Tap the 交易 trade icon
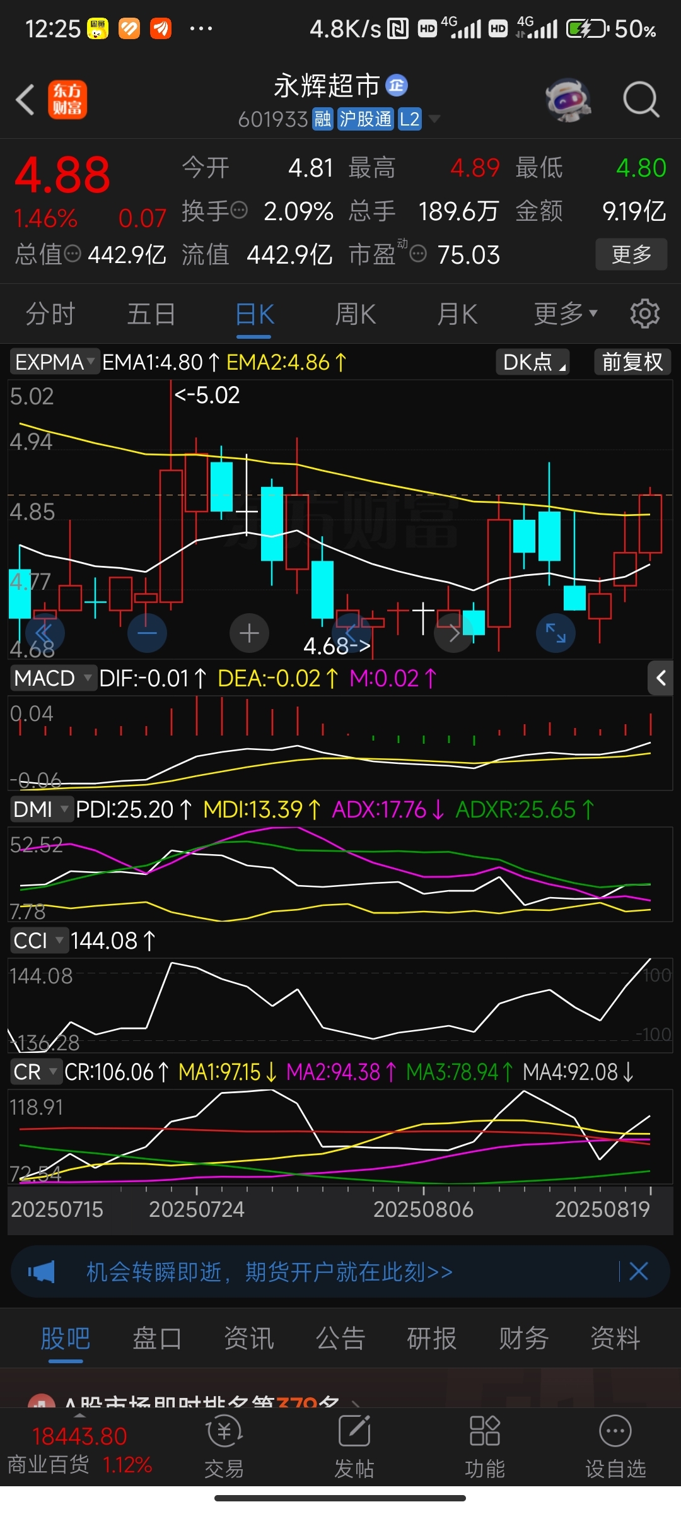Image resolution: width=681 pixels, height=1514 pixels. (x=224, y=1447)
